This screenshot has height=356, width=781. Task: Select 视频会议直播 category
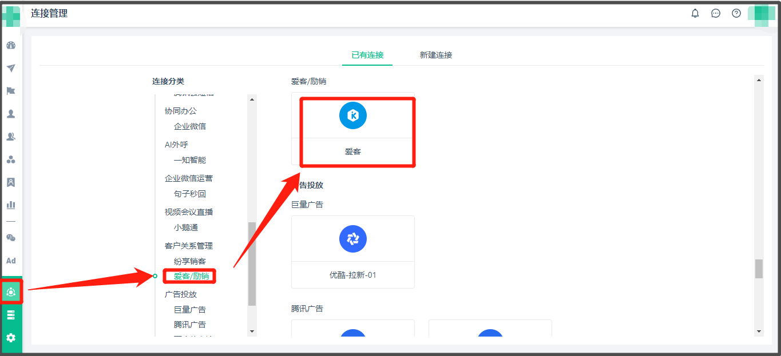pyautogui.click(x=189, y=212)
